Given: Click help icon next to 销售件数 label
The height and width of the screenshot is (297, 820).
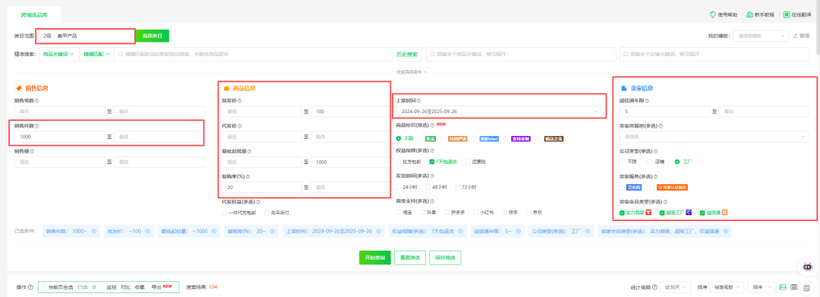Looking at the screenshot, I should [x=36, y=126].
